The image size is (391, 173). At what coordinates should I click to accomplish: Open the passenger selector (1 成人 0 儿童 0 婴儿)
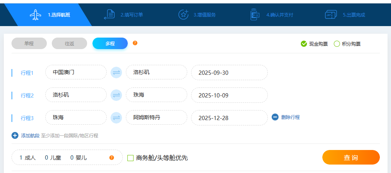point(67,157)
